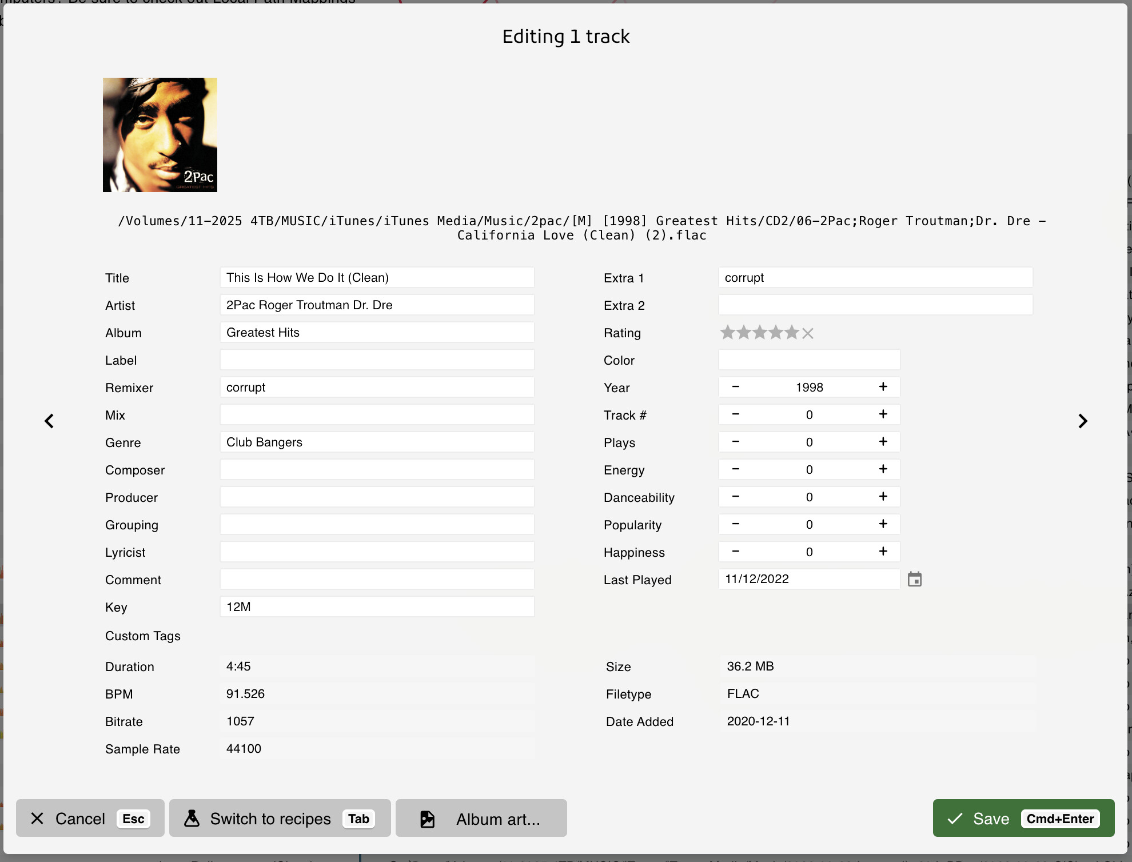Viewport: 1132px width, 862px height.
Task: Go to the previous track arrow
Action: click(x=49, y=421)
